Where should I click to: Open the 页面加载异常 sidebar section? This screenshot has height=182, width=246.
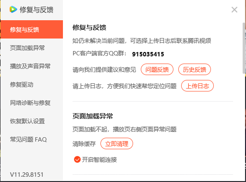click(32, 48)
